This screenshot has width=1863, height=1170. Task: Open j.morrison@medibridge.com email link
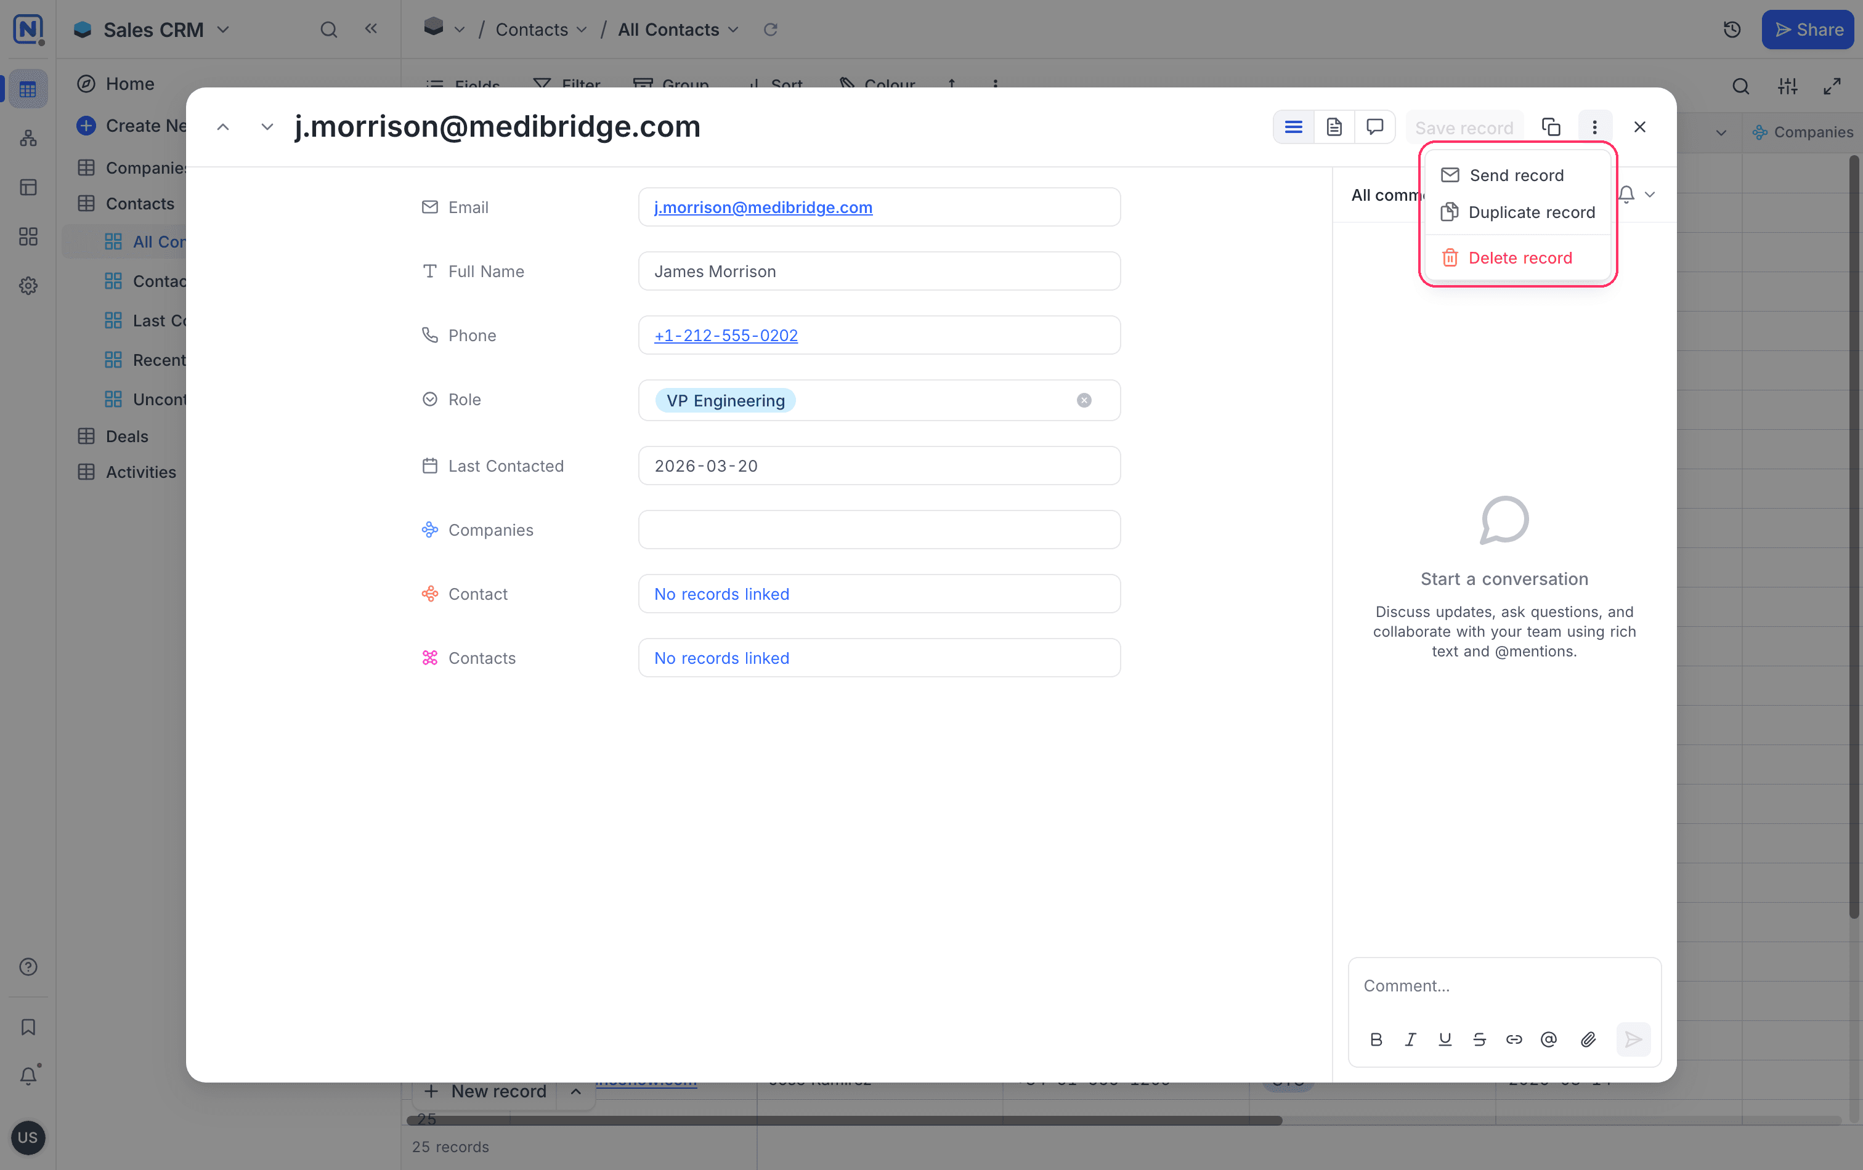(x=763, y=208)
